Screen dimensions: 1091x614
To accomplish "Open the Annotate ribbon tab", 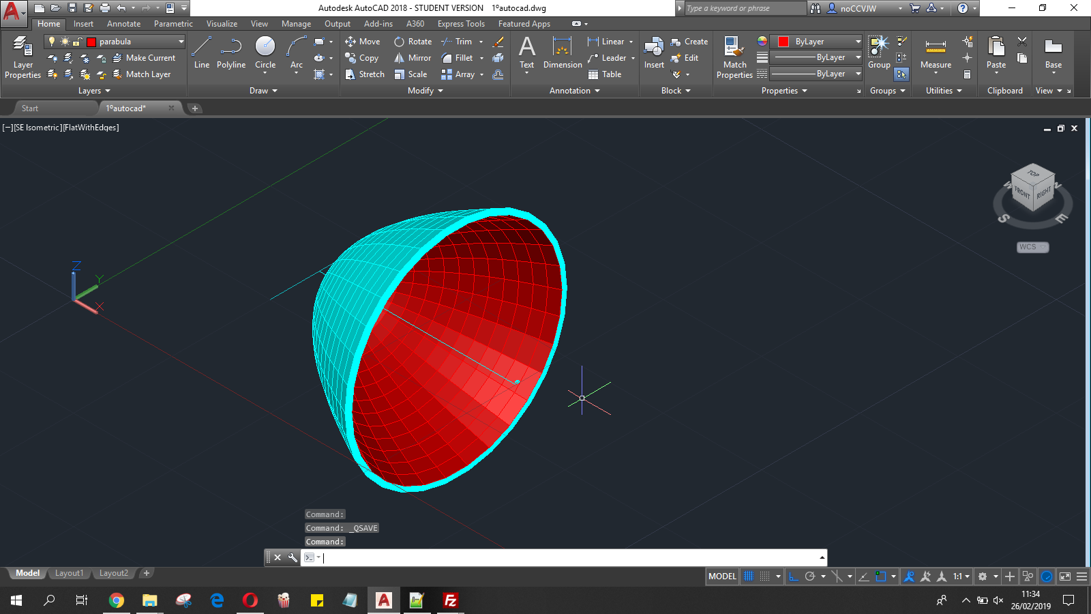I will pos(123,24).
